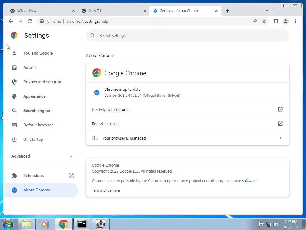Open You and Google settings

[x=41, y=53]
